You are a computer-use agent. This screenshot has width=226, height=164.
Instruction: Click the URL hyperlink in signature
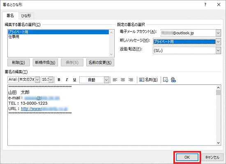[44, 109]
